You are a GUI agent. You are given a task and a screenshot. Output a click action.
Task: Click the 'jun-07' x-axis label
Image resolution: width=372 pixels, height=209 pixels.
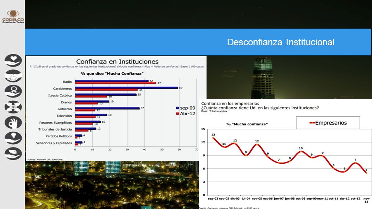tap(279, 199)
